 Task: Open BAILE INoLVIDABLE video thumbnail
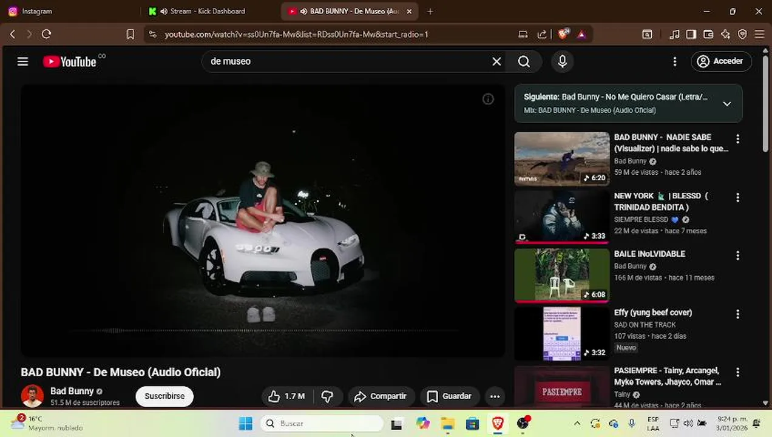pos(562,276)
